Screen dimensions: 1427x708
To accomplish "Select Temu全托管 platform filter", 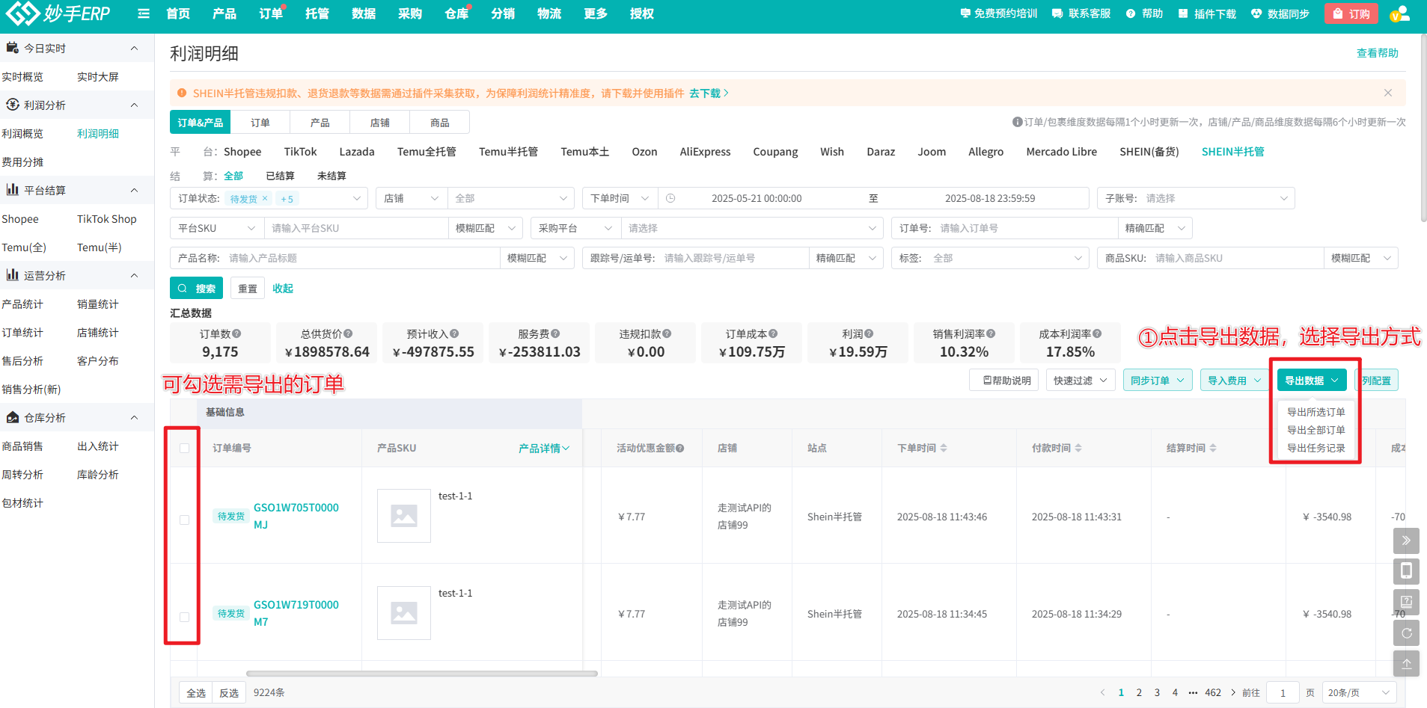I will [x=427, y=152].
